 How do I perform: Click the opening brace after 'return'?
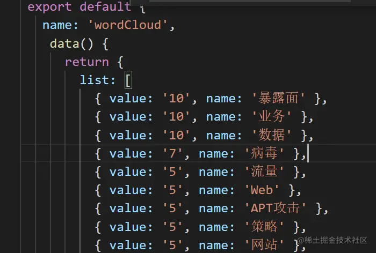tap(120, 62)
